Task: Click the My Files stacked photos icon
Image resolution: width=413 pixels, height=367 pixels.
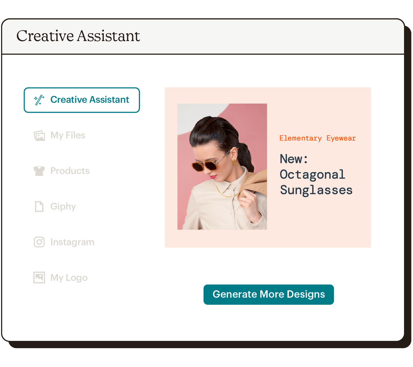Action: (39, 135)
